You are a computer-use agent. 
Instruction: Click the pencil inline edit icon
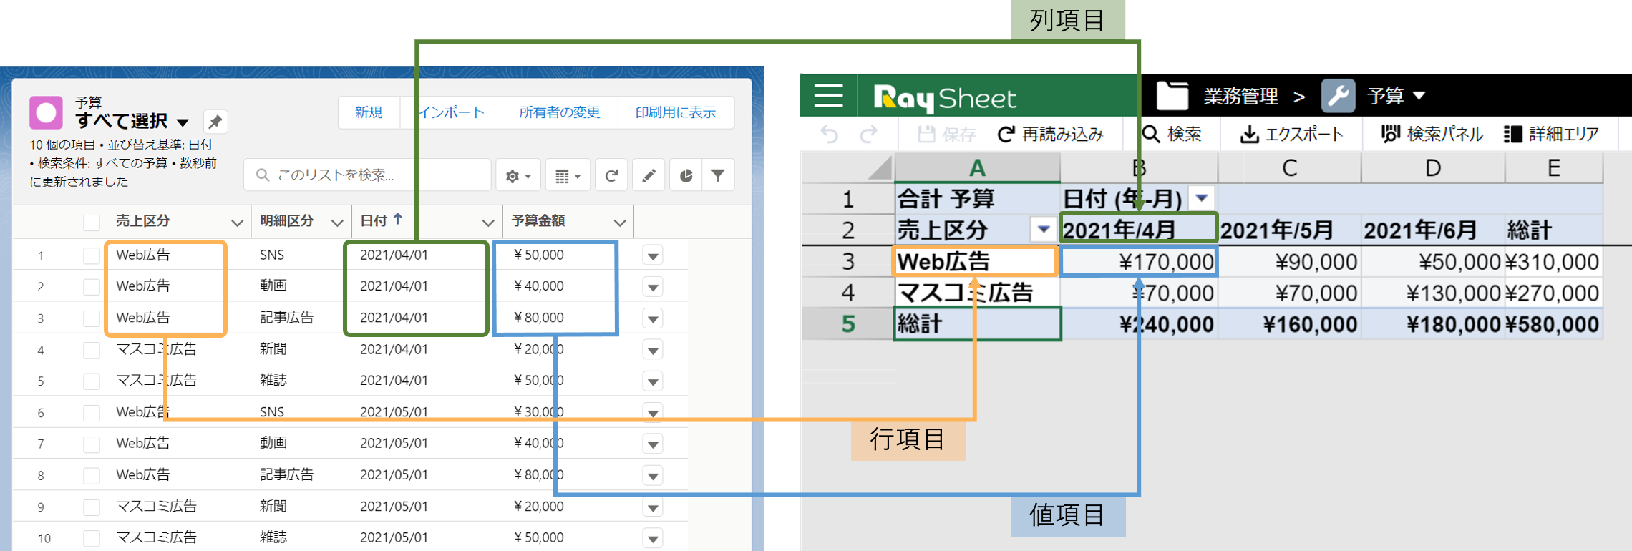tap(649, 175)
